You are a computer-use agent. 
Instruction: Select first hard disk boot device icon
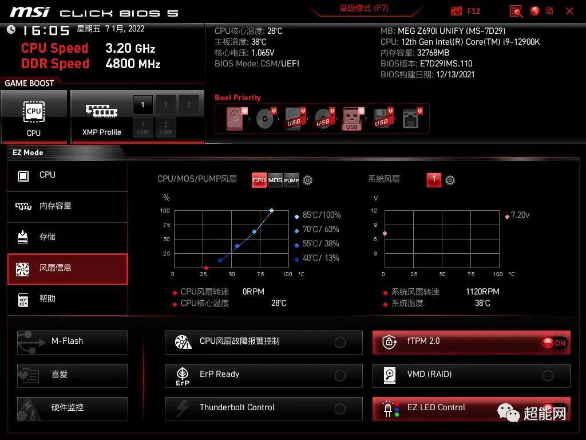(235, 119)
